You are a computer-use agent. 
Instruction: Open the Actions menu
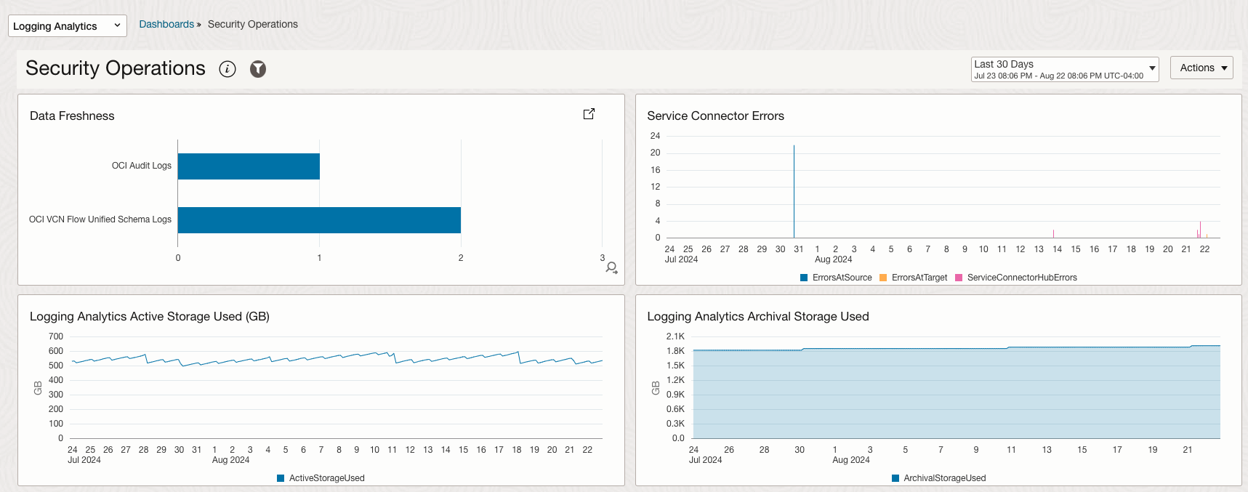tap(1201, 68)
